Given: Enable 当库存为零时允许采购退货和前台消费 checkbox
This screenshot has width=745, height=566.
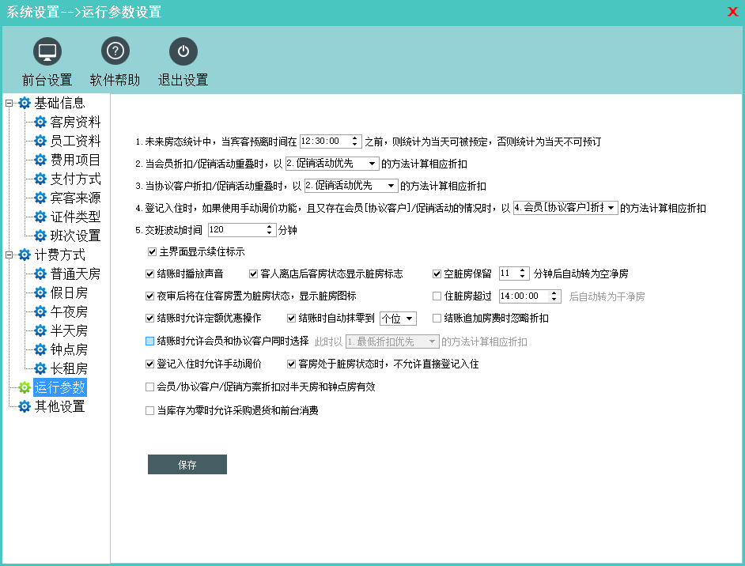Looking at the screenshot, I should pos(150,411).
